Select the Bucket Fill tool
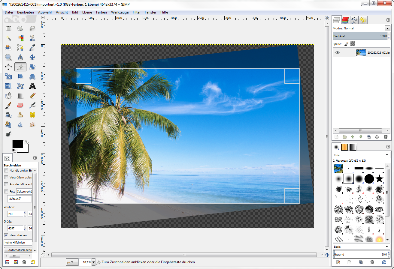This screenshot has width=394, height=269. point(8,96)
